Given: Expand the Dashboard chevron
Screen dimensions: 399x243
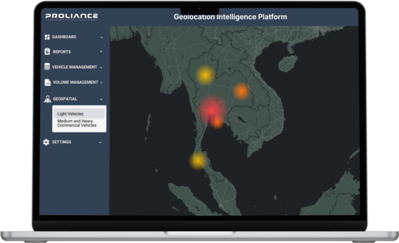Looking at the screenshot, I should point(101,37).
